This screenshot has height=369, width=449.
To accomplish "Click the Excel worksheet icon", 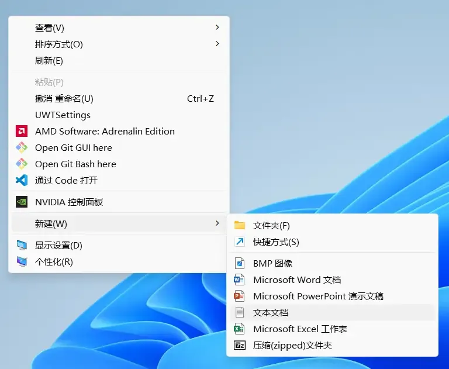I will tap(239, 329).
